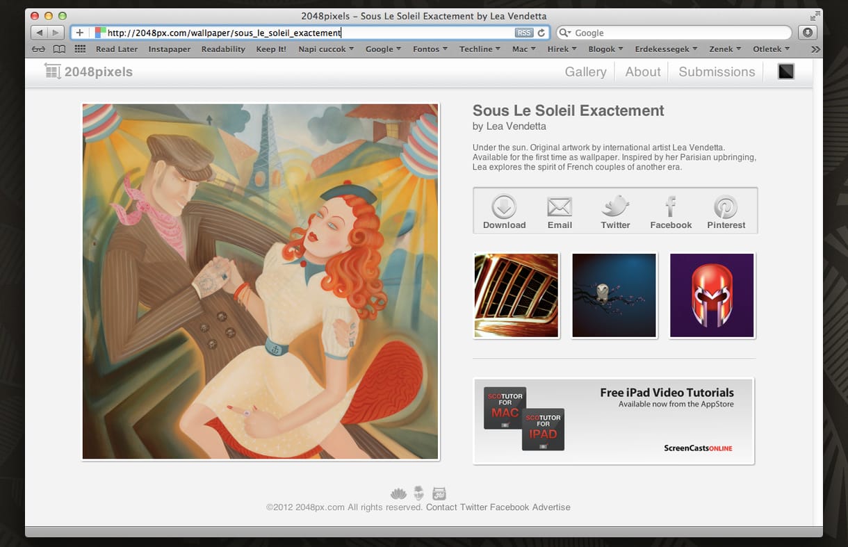This screenshot has height=547, width=848.
Task: Expand Blogok bookmarks folder
Action: pyautogui.click(x=605, y=49)
